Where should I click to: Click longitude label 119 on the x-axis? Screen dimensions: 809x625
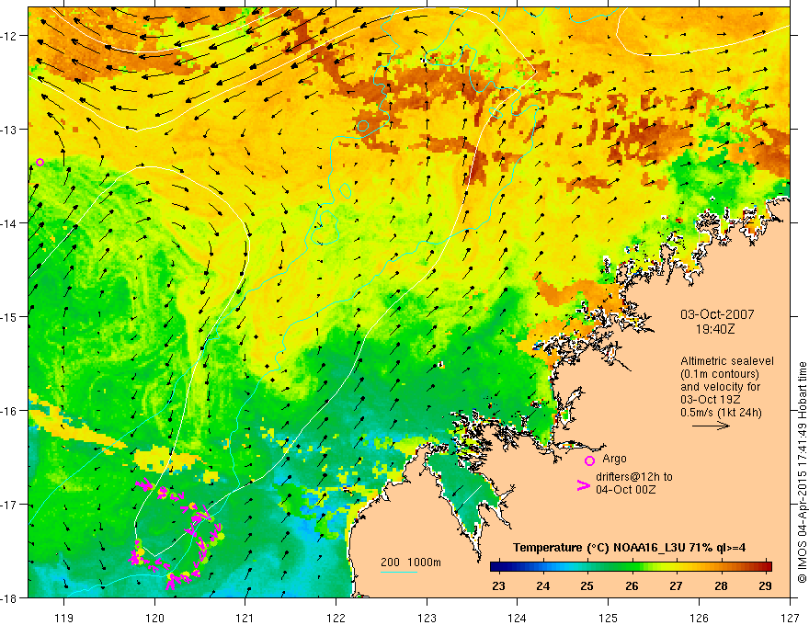[x=64, y=618]
